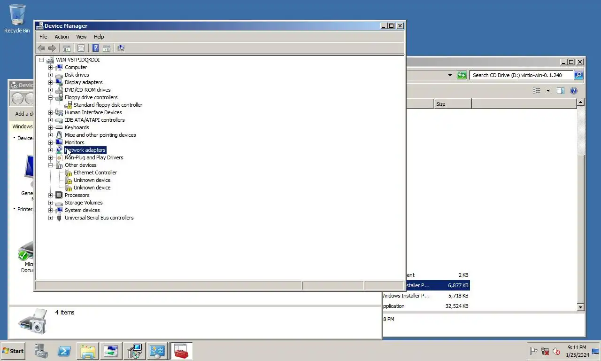
Task: Select the Display adapters category icon
Action: (59, 82)
